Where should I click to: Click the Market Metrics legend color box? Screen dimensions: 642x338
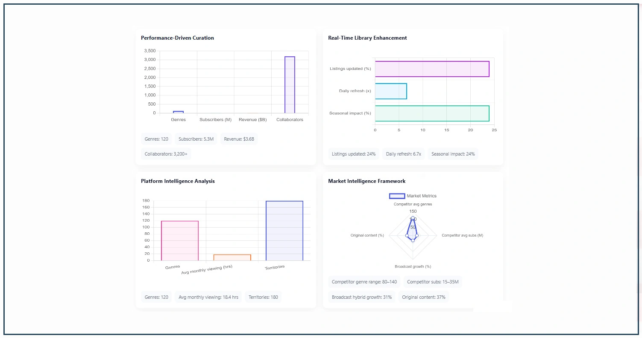397,196
